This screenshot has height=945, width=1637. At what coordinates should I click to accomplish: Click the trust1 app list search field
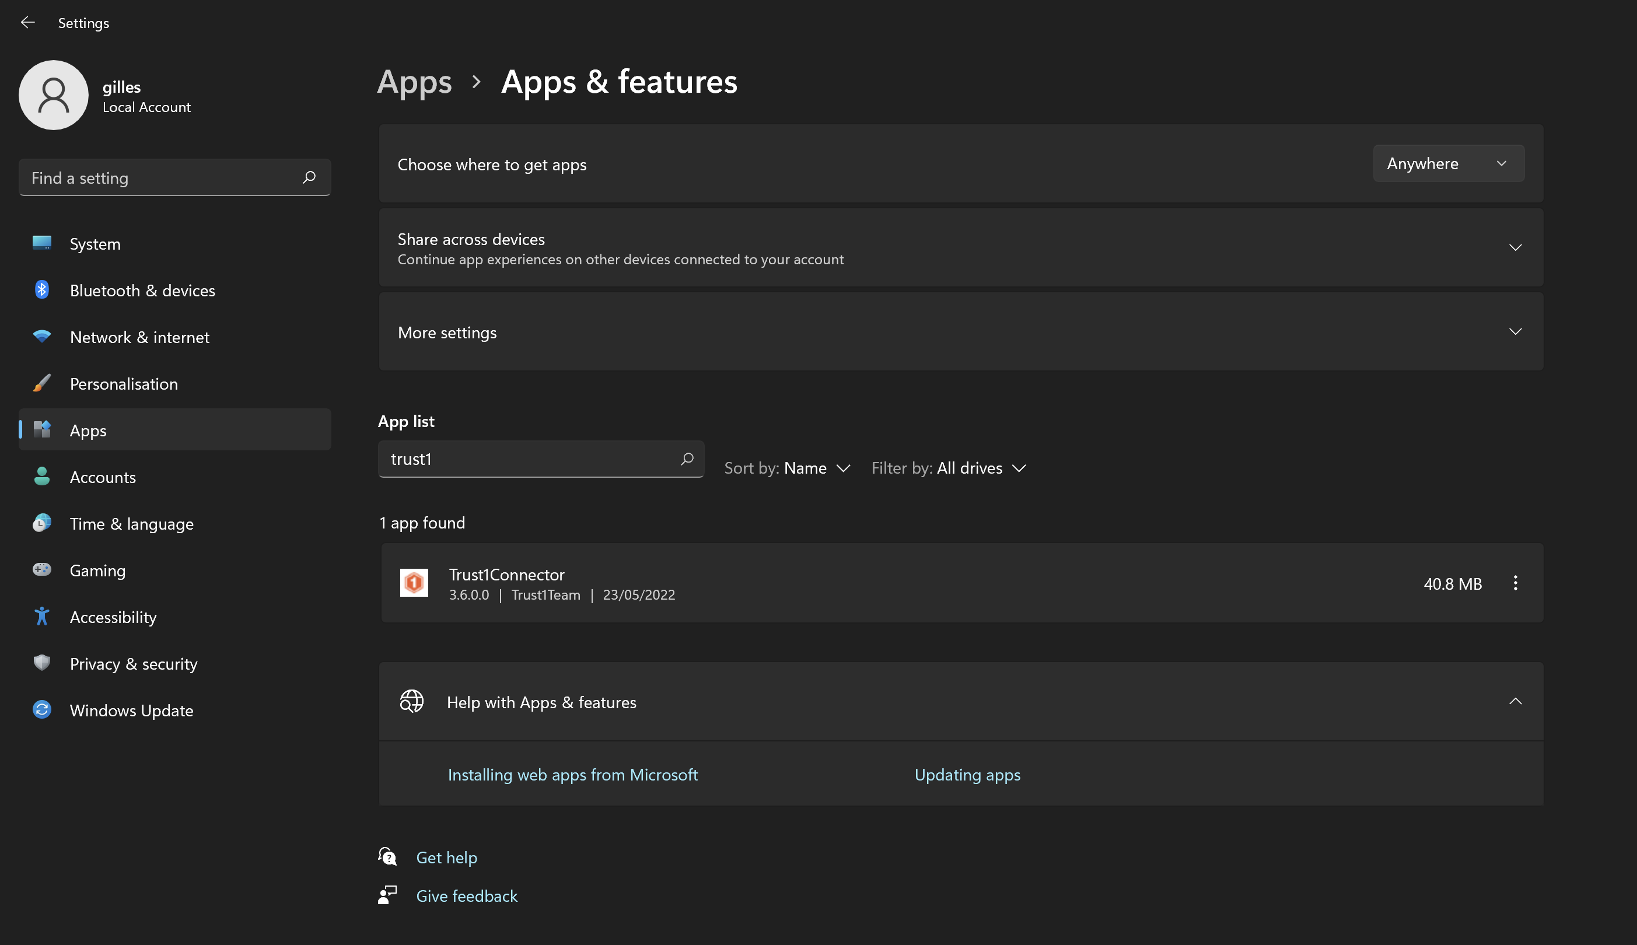click(x=529, y=459)
